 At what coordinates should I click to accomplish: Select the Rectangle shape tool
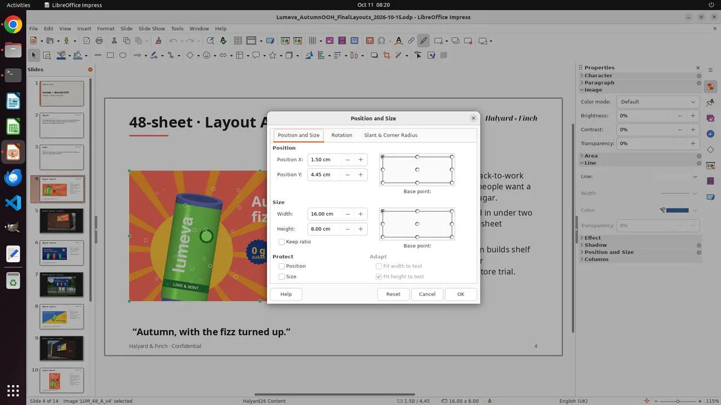pos(110,55)
